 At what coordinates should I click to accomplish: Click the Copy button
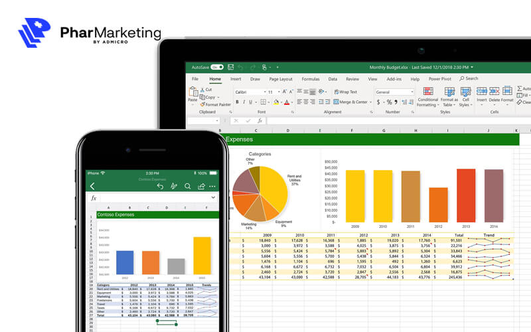(x=207, y=97)
